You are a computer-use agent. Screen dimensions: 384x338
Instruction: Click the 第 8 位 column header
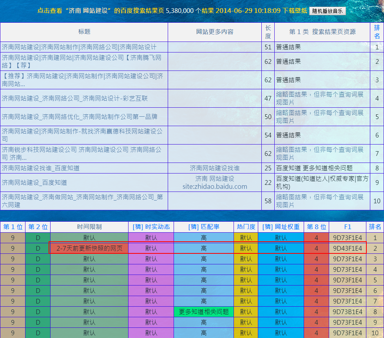point(317,227)
